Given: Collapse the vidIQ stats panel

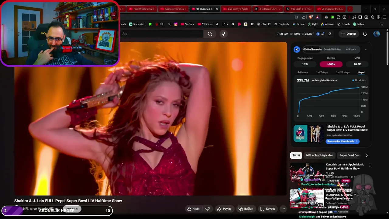Looking at the screenshot, I should pos(366,49).
